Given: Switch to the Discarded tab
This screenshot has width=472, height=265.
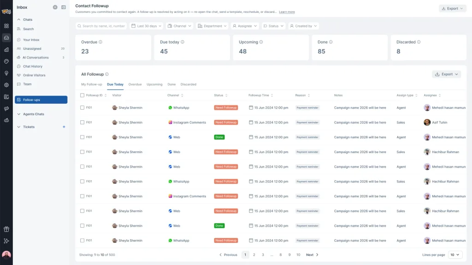Looking at the screenshot, I should click(188, 84).
